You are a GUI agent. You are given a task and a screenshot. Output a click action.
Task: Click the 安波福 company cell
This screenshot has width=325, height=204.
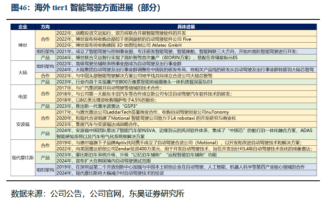click(23, 125)
